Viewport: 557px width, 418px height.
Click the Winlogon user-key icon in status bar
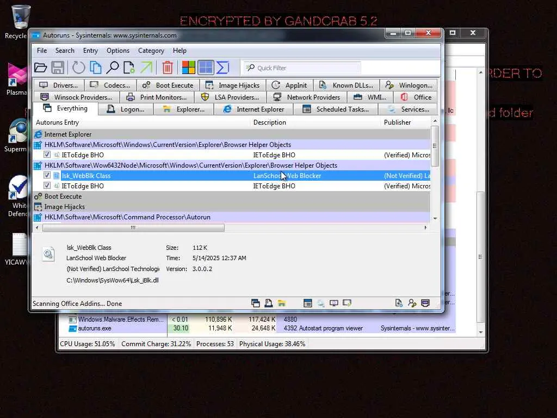point(412,303)
